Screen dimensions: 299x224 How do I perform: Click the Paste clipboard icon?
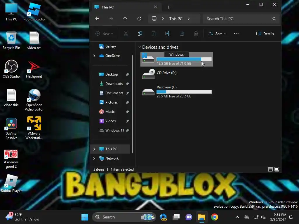click(x=154, y=34)
